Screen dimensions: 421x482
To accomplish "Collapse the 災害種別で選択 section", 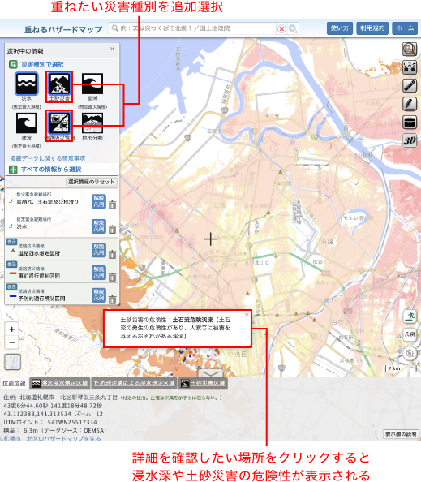I will coord(13,64).
